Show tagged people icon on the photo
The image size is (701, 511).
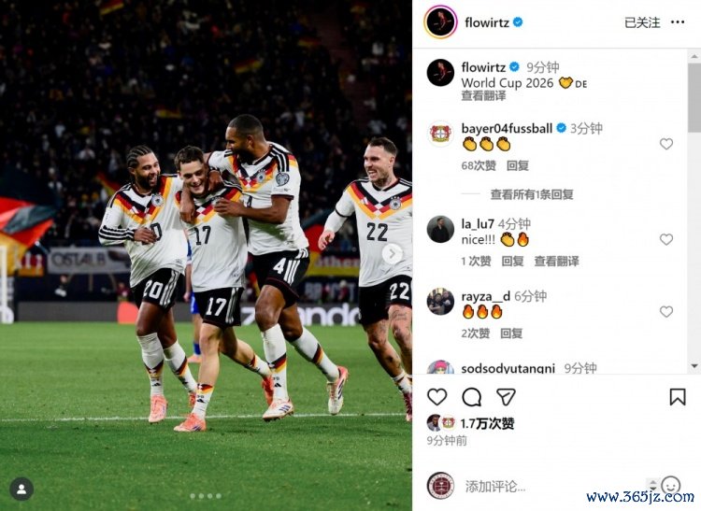coord(21,490)
